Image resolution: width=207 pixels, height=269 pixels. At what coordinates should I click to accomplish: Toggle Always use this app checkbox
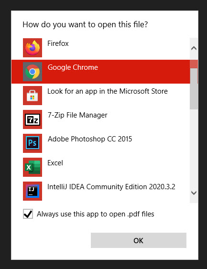tap(28, 214)
